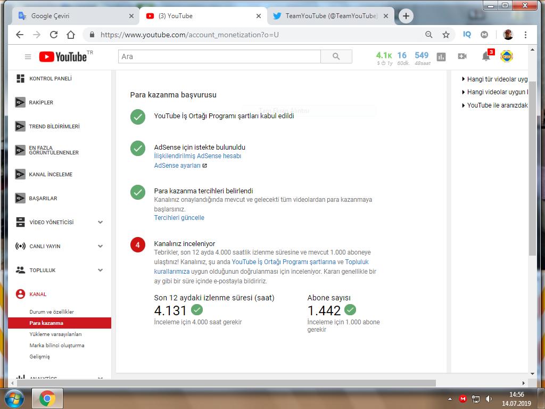Click the red M tray icon
This screenshot has width=545, height=409.
click(463, 399)
